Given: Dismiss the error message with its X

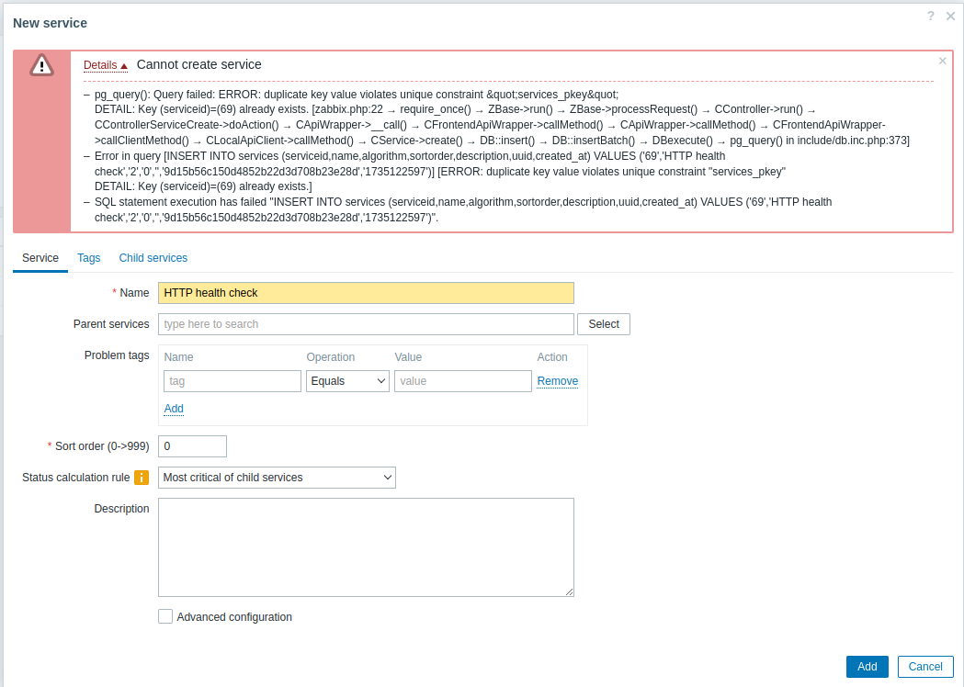Looking at the screenshot, I should click(943, 61).
